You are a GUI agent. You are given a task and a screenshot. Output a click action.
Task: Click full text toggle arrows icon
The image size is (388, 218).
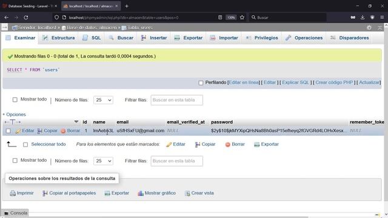pyautogui.click(x=12, y=122)
